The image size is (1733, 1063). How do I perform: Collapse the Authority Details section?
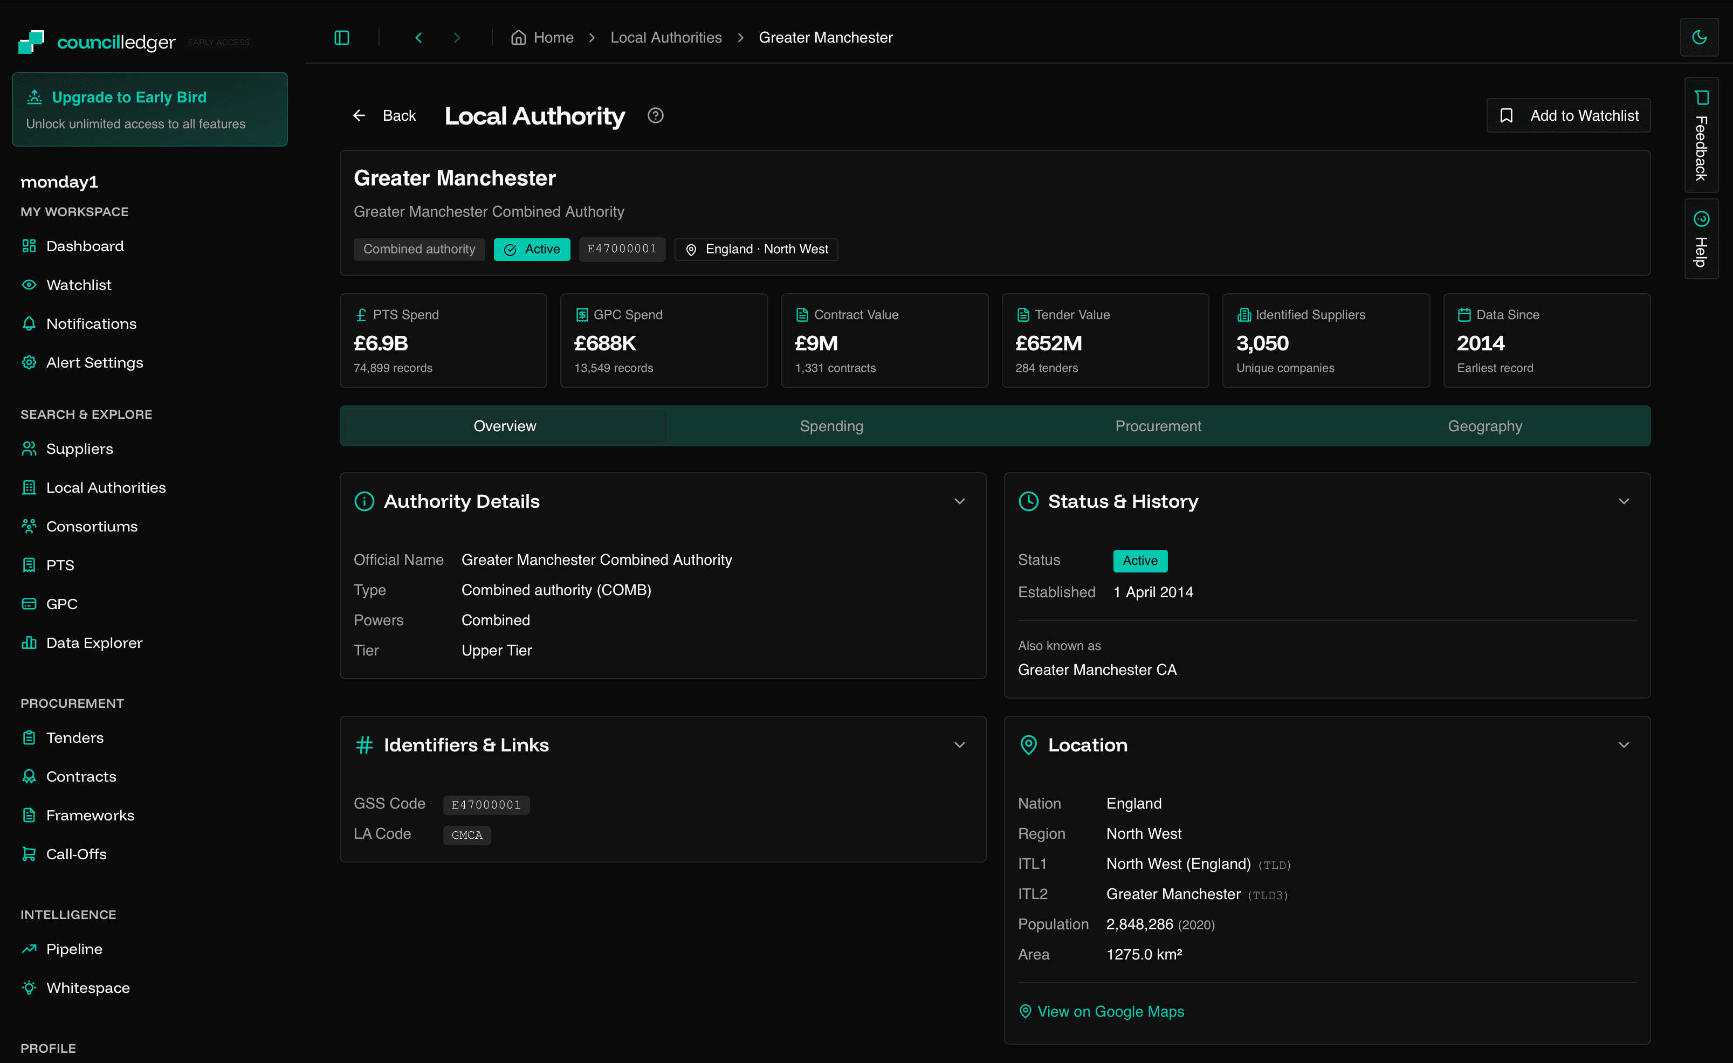[x=959, y=501]
